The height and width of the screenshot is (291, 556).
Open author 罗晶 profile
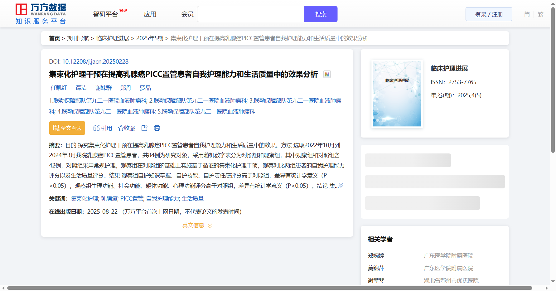pyautogui.click(x=145, y=88)
